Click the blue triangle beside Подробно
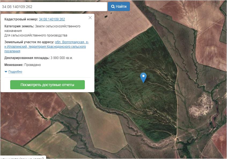Image resolution: width=227 pixels, height=159 pixels. tap(6, 72)
